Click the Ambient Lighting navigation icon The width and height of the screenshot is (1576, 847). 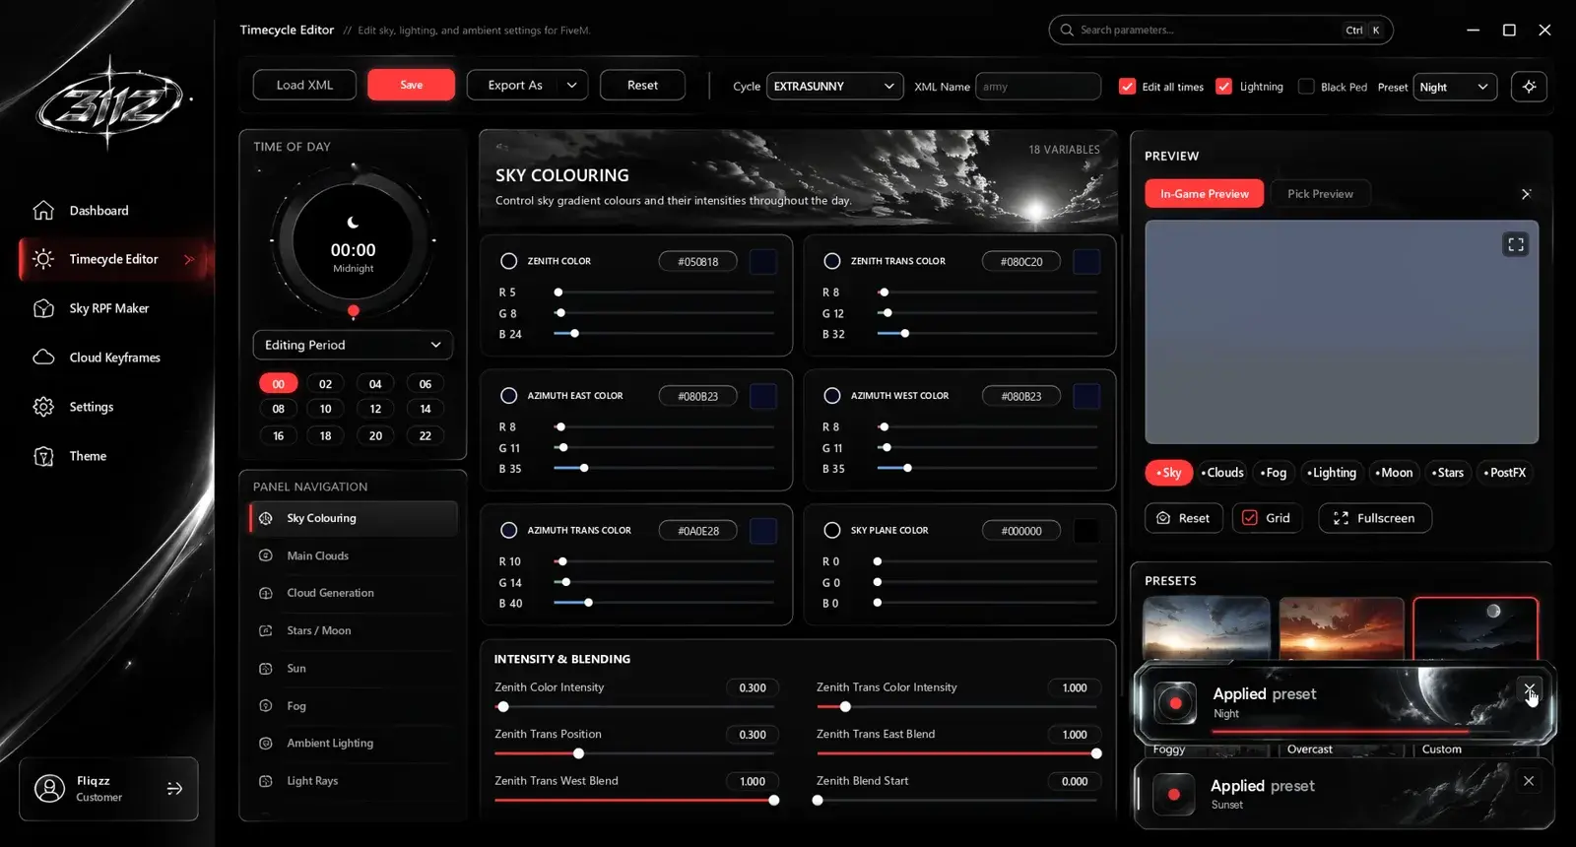click(266, 744)
